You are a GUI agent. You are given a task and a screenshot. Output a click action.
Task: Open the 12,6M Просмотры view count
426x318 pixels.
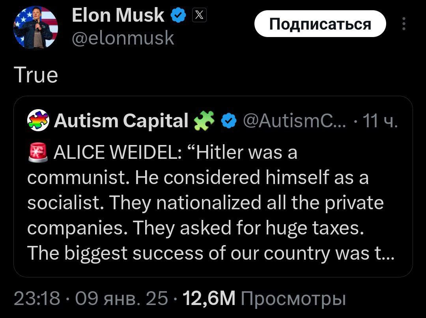262,299
